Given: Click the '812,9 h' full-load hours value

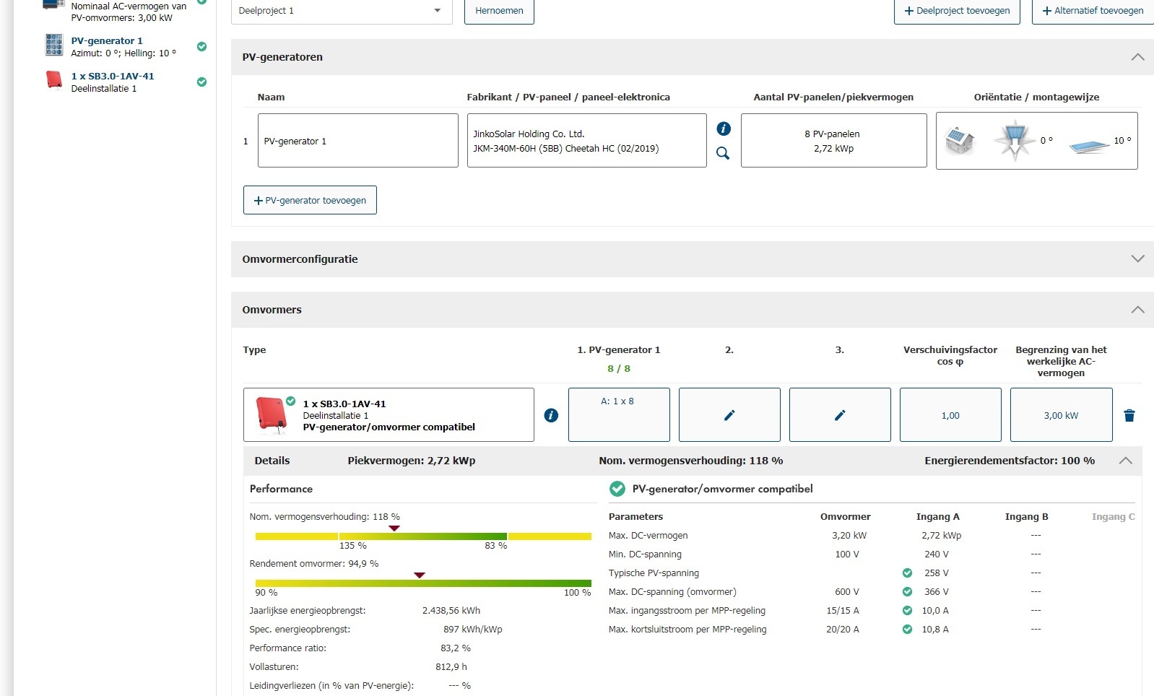Looking at the screenshot, I should (x=451, y=667).
